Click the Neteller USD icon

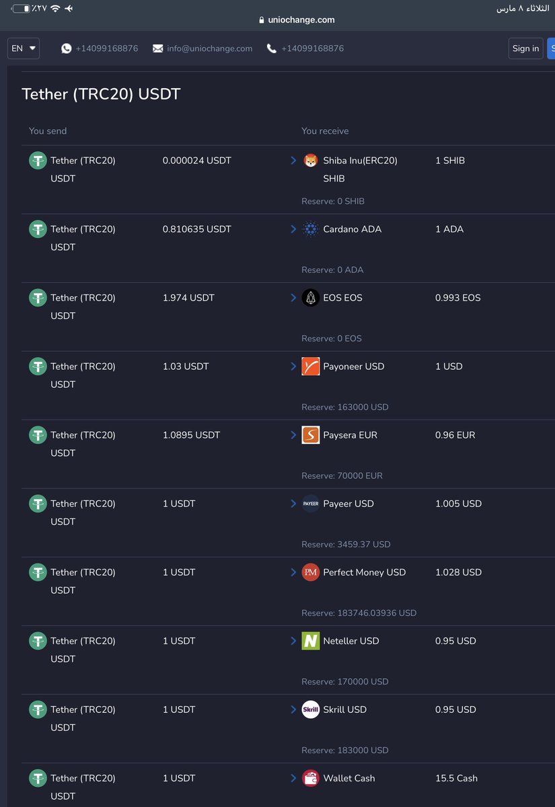tap(310, 641)
